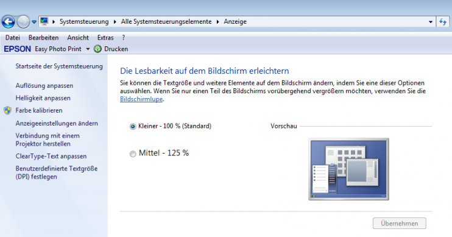
Task: Open the Bildschirmlupe hyperlink
Action: pyautogui.click(x=141, y=99)
